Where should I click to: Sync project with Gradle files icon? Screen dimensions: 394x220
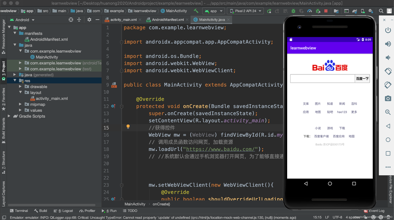355,11
